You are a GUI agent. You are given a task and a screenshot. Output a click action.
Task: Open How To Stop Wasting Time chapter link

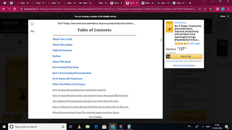pyautogui.click(x=90, y=96)
